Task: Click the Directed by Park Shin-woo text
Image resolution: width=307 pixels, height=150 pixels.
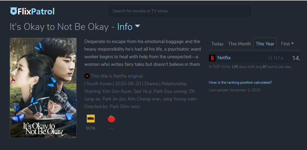Action: (112, 106)
